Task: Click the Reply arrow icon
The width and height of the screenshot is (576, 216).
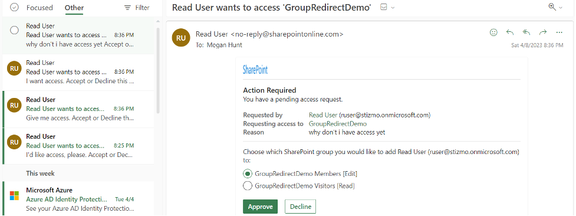Action: point(510,32)
